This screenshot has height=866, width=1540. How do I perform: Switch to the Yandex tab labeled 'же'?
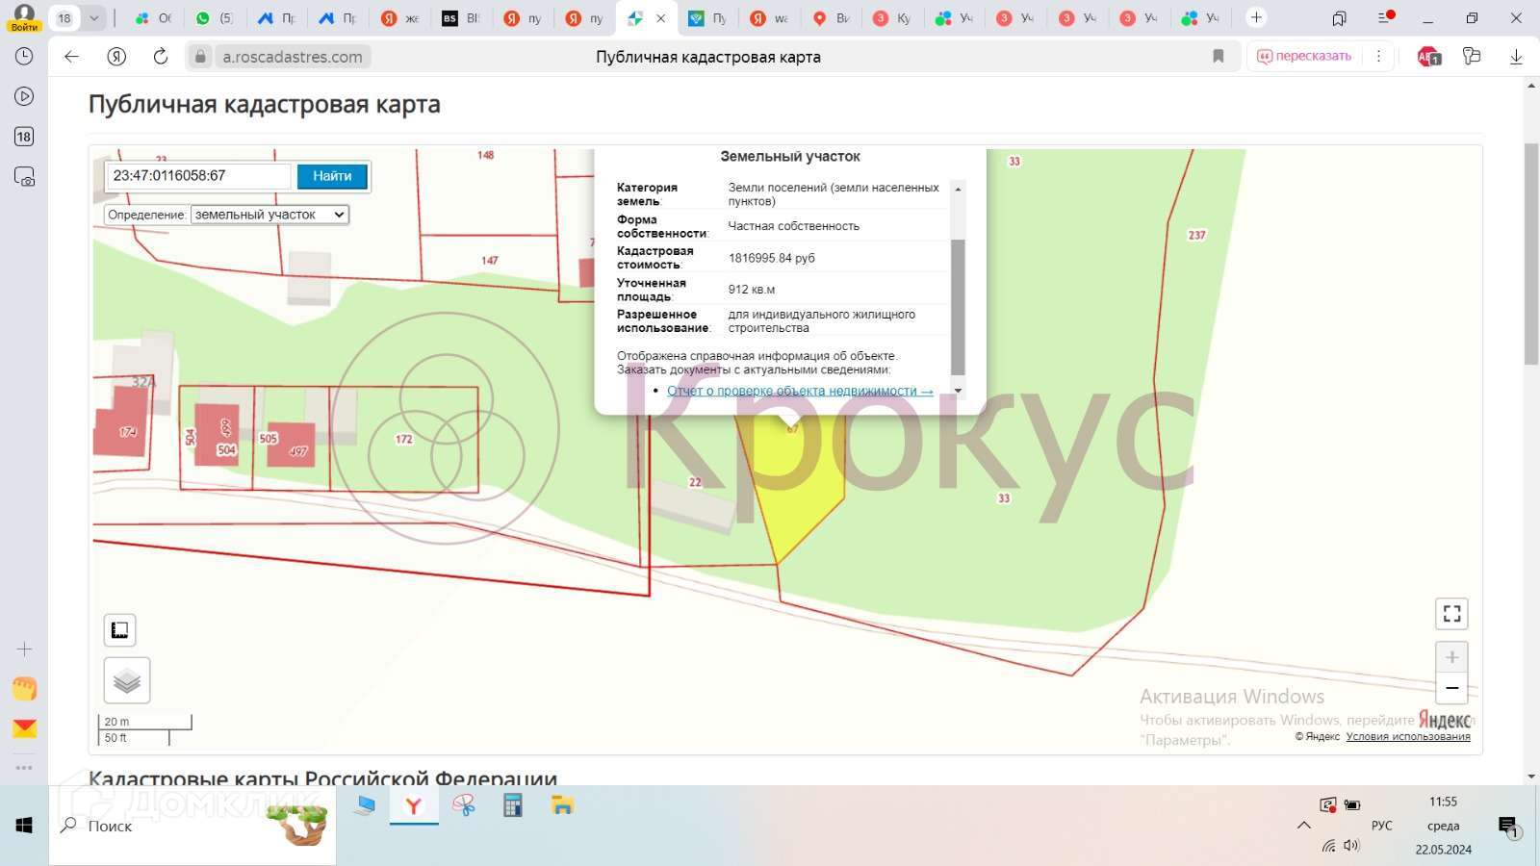click(x=398, y=17)
